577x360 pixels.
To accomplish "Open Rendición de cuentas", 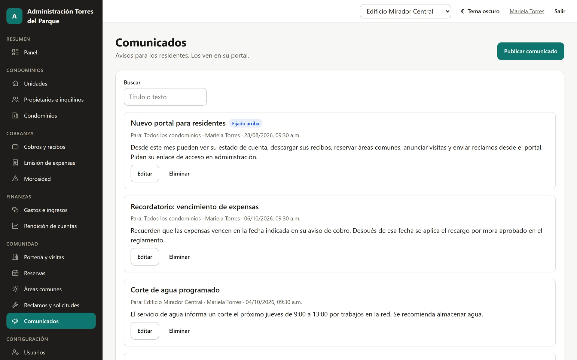I will [x=51, y=226].
